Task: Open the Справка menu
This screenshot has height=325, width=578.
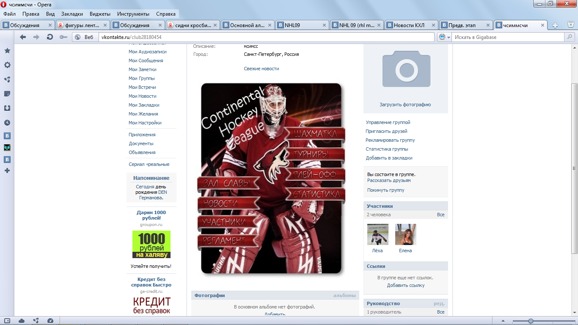Action: coord(166,14)
